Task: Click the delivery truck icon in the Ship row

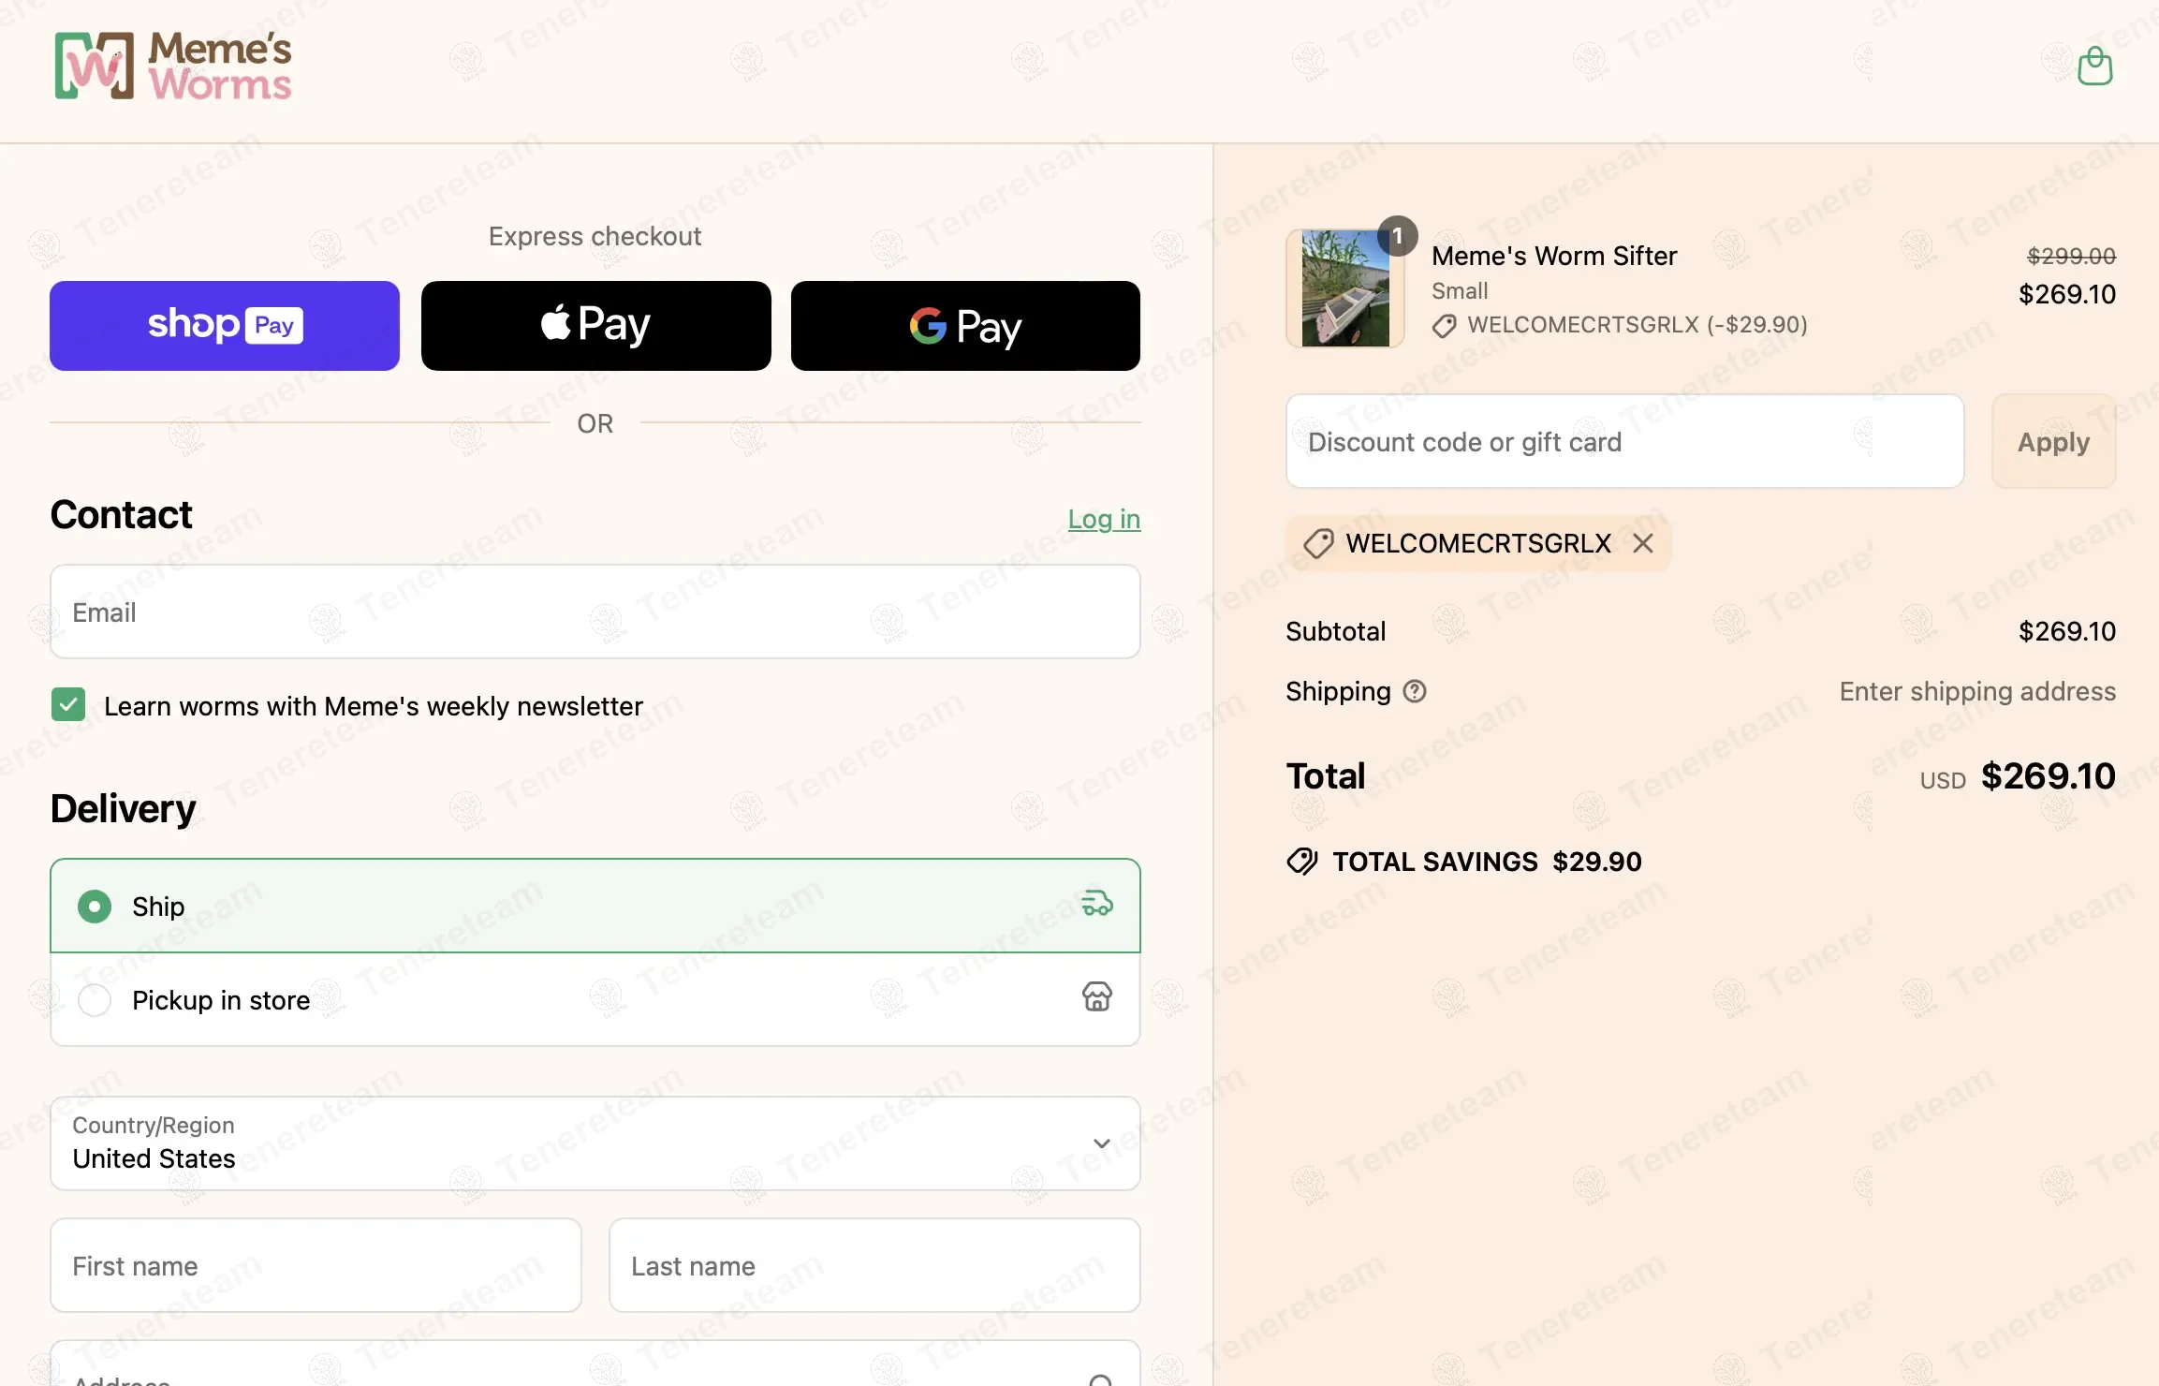Action: click(x=1097, y=904)
